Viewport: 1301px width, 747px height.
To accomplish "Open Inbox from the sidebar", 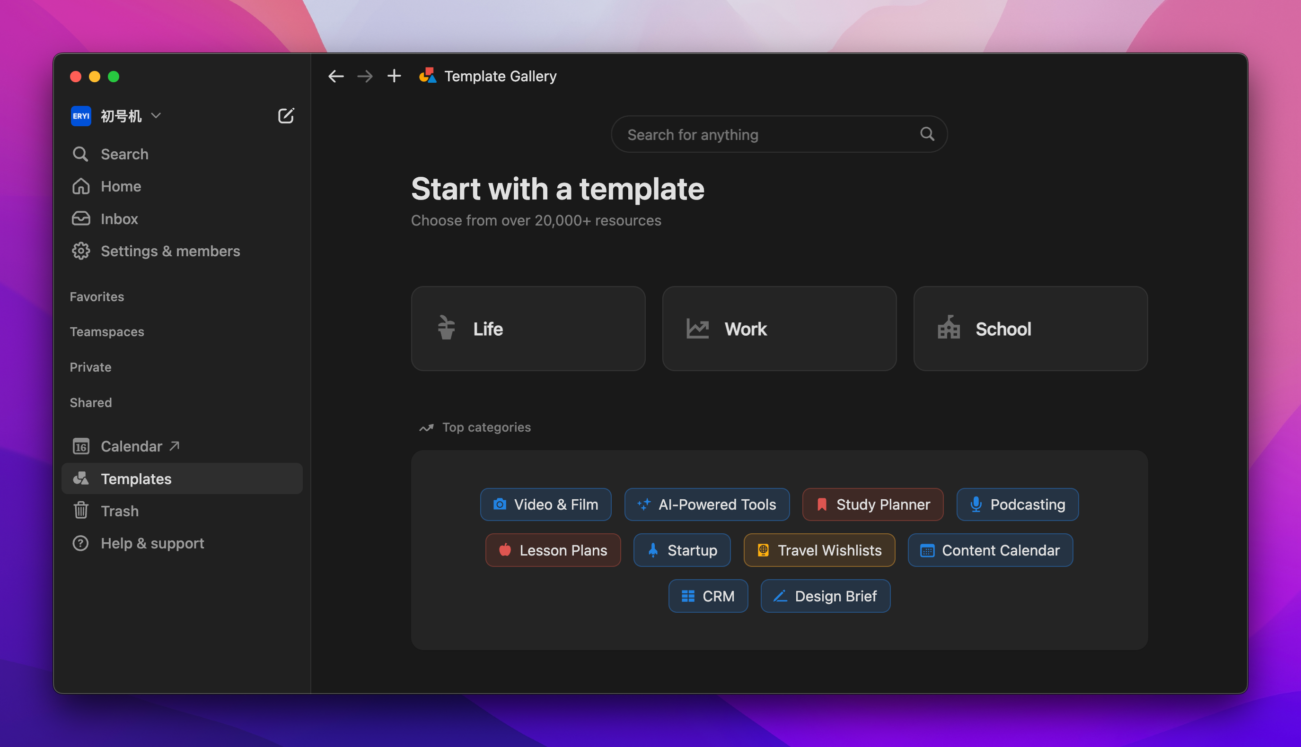I will (x=119, y=219).
